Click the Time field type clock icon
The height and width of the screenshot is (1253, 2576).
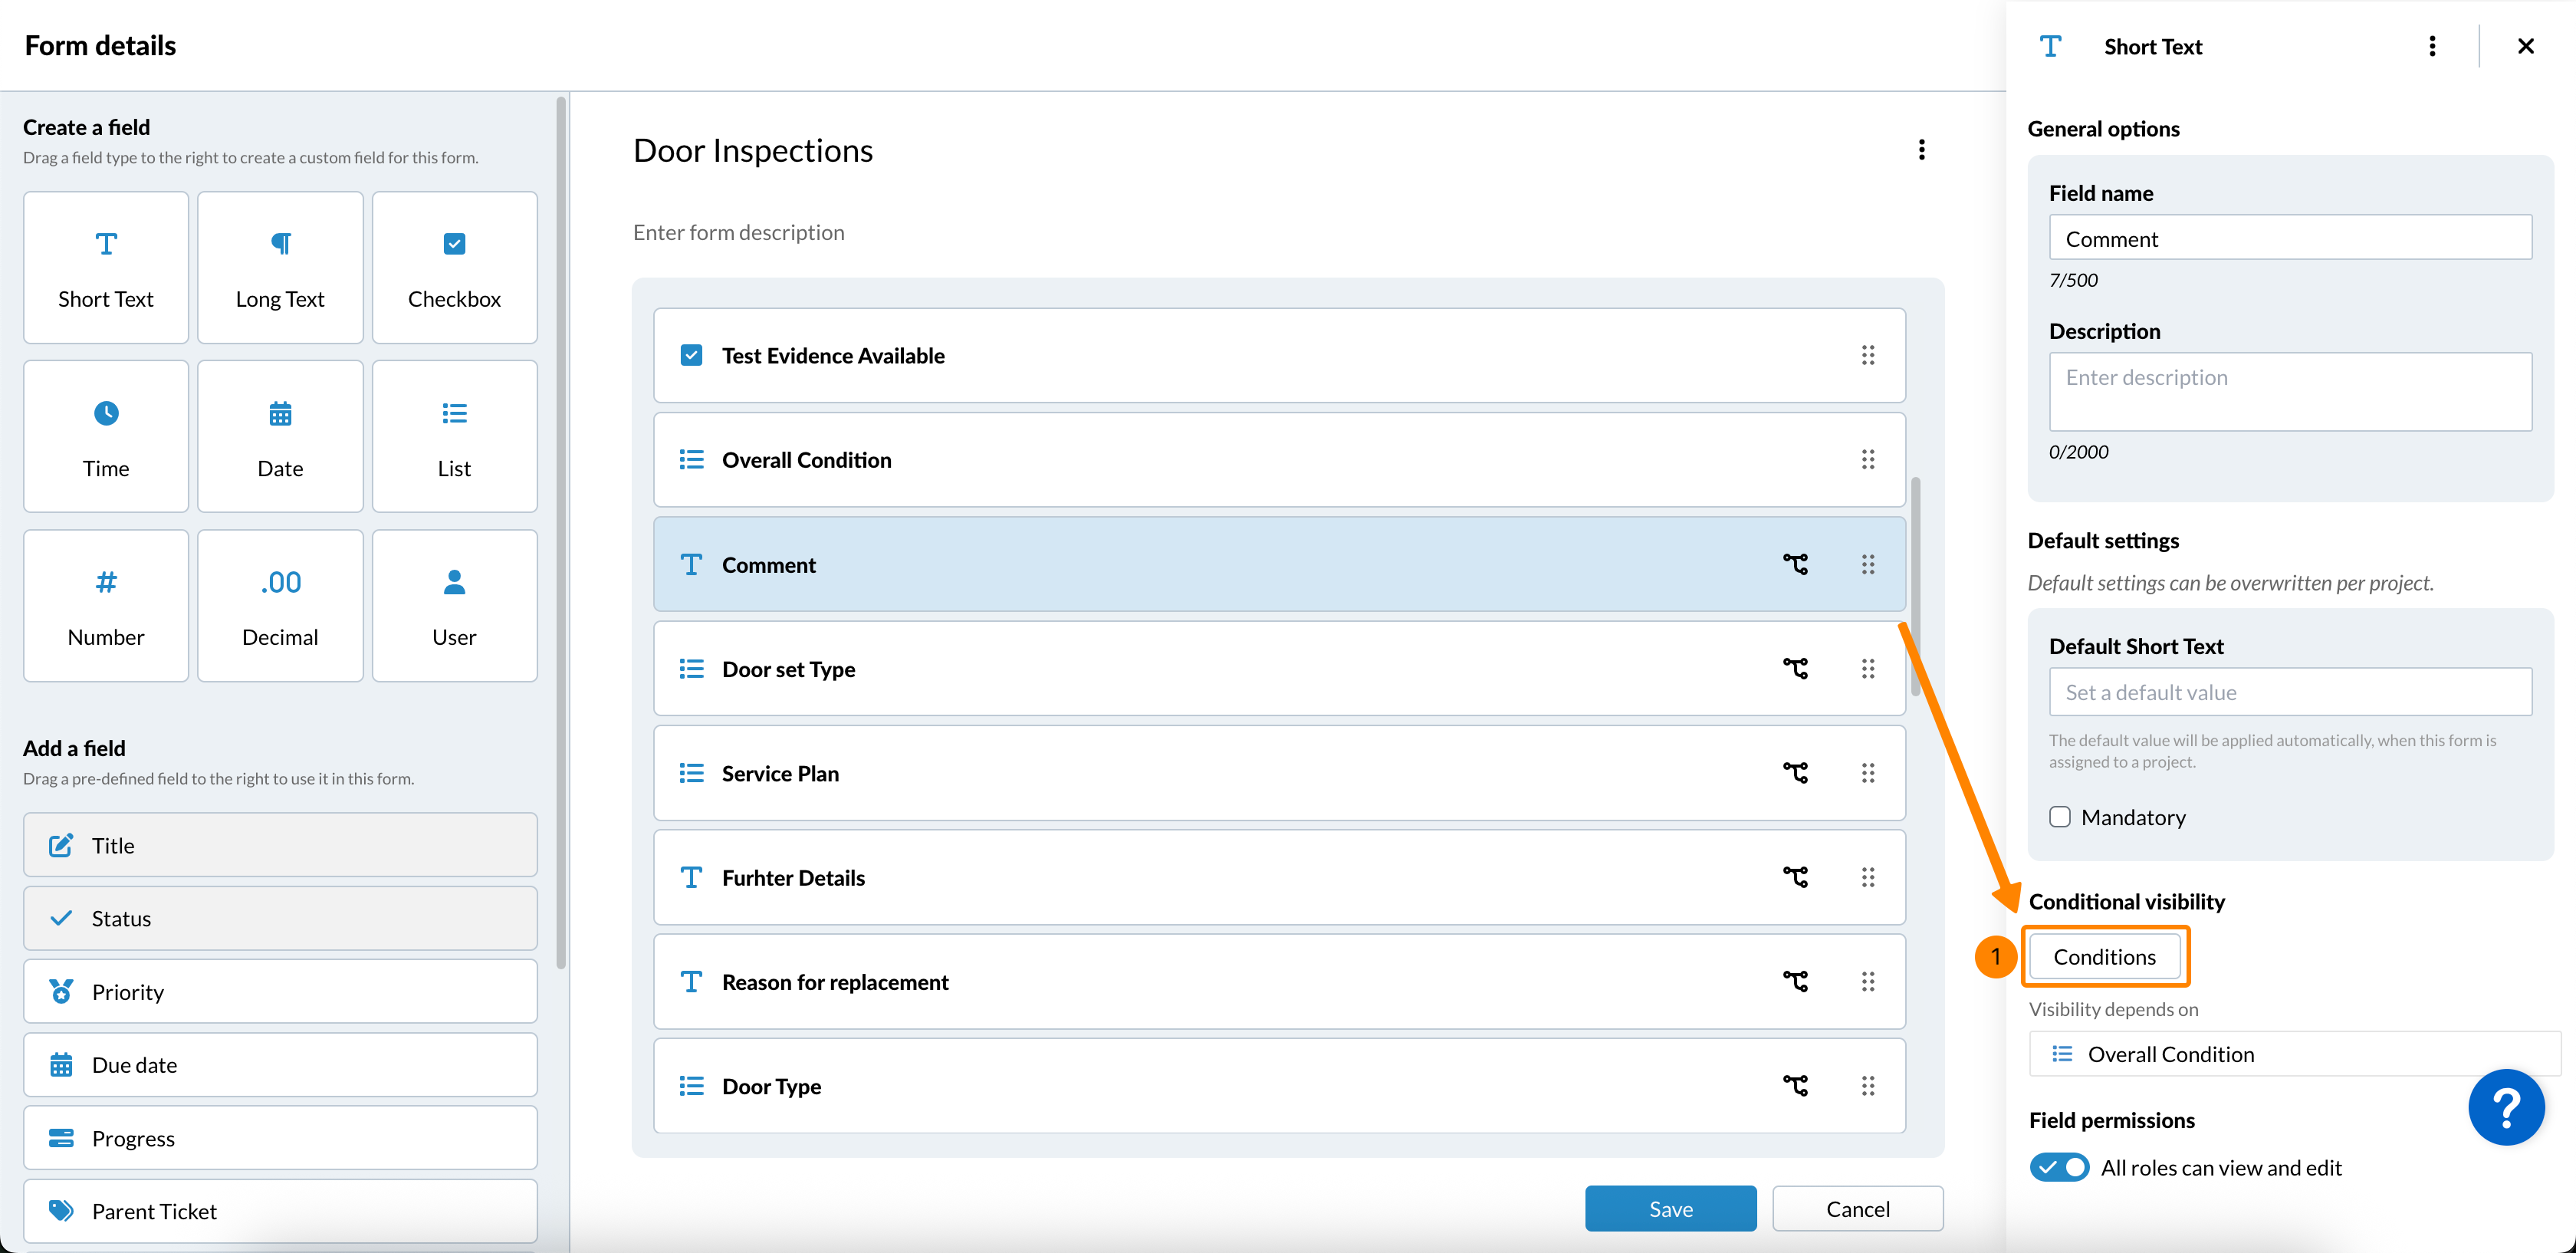coord(106,413)
